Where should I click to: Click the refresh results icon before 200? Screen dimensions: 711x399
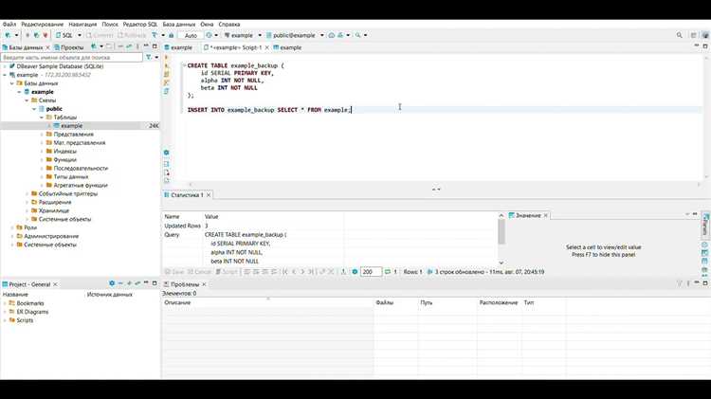tap(355, 272)
